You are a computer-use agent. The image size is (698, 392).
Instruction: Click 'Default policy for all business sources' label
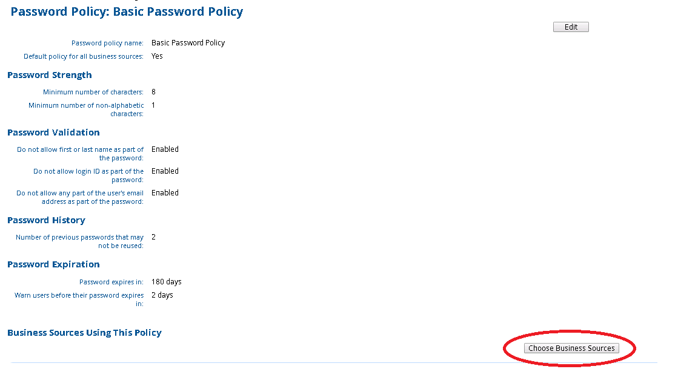pos(84,56)
